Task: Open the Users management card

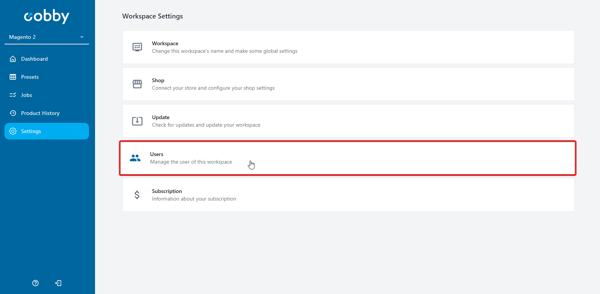Action: tap(348, 158)
